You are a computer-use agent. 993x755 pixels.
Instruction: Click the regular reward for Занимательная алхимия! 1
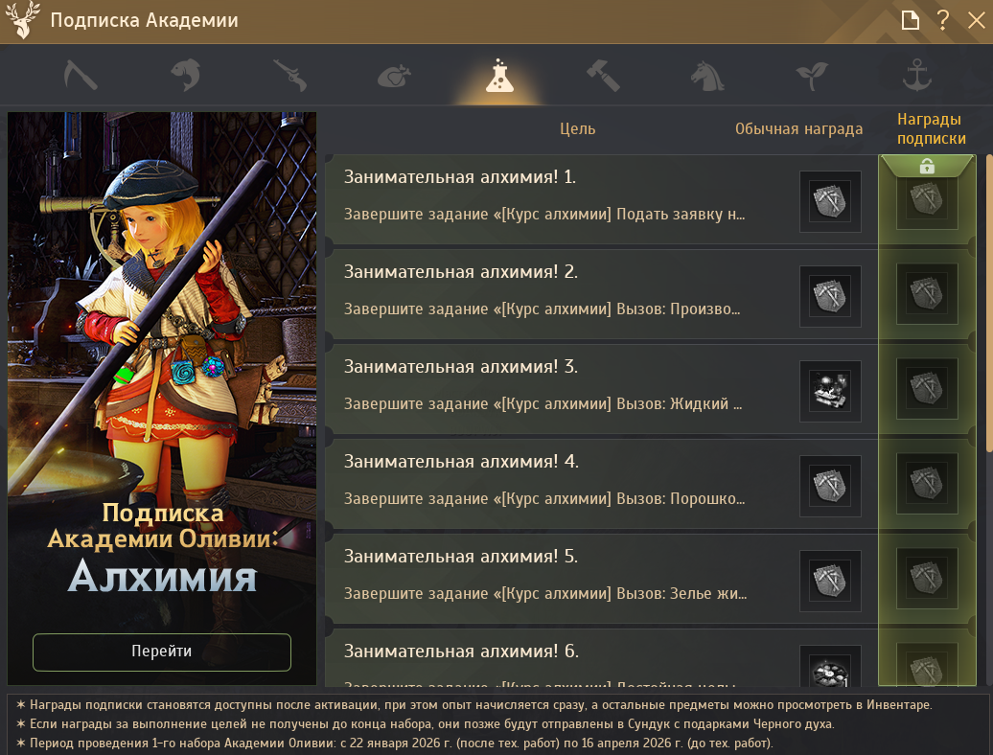830,201
